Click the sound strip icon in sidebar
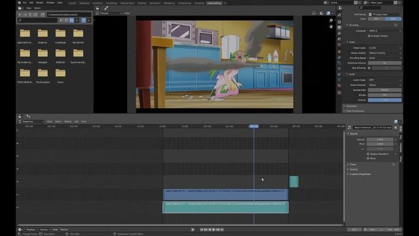The width and height of the screenshot is (419, 236). pyautogui.click(x=349, y=128)
